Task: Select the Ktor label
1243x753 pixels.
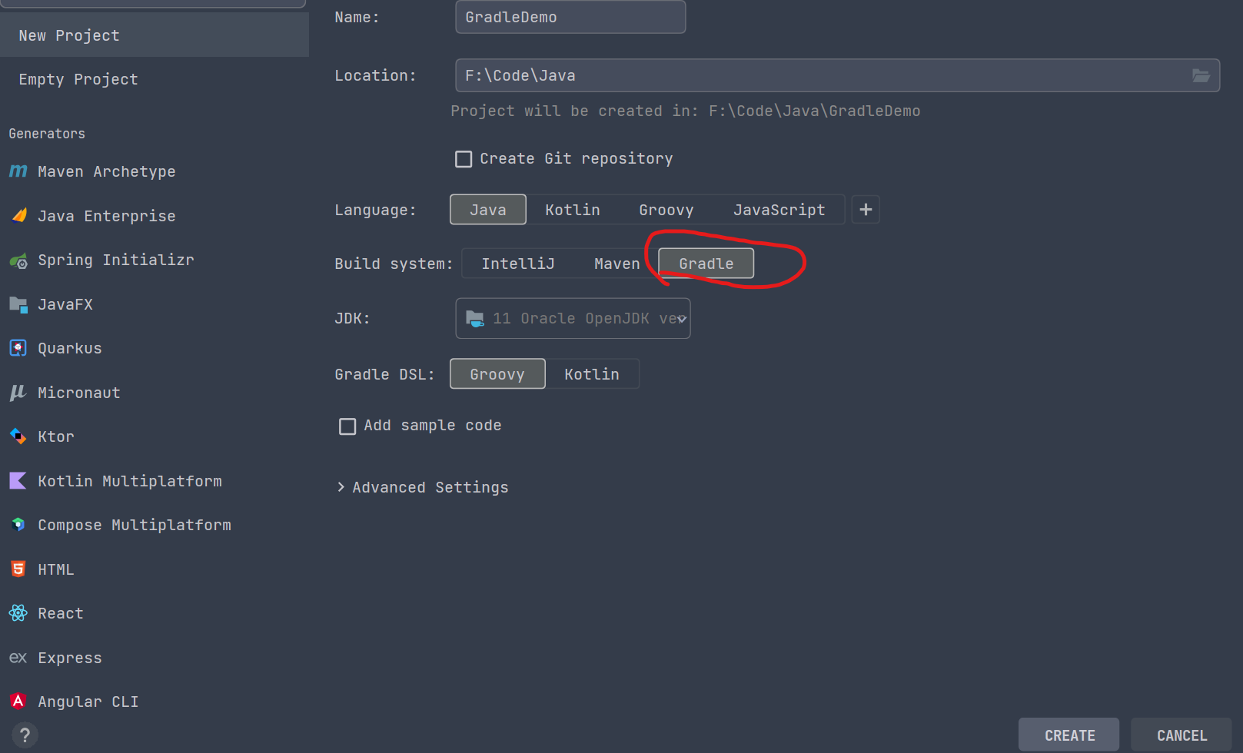Action: coord(56,436)
